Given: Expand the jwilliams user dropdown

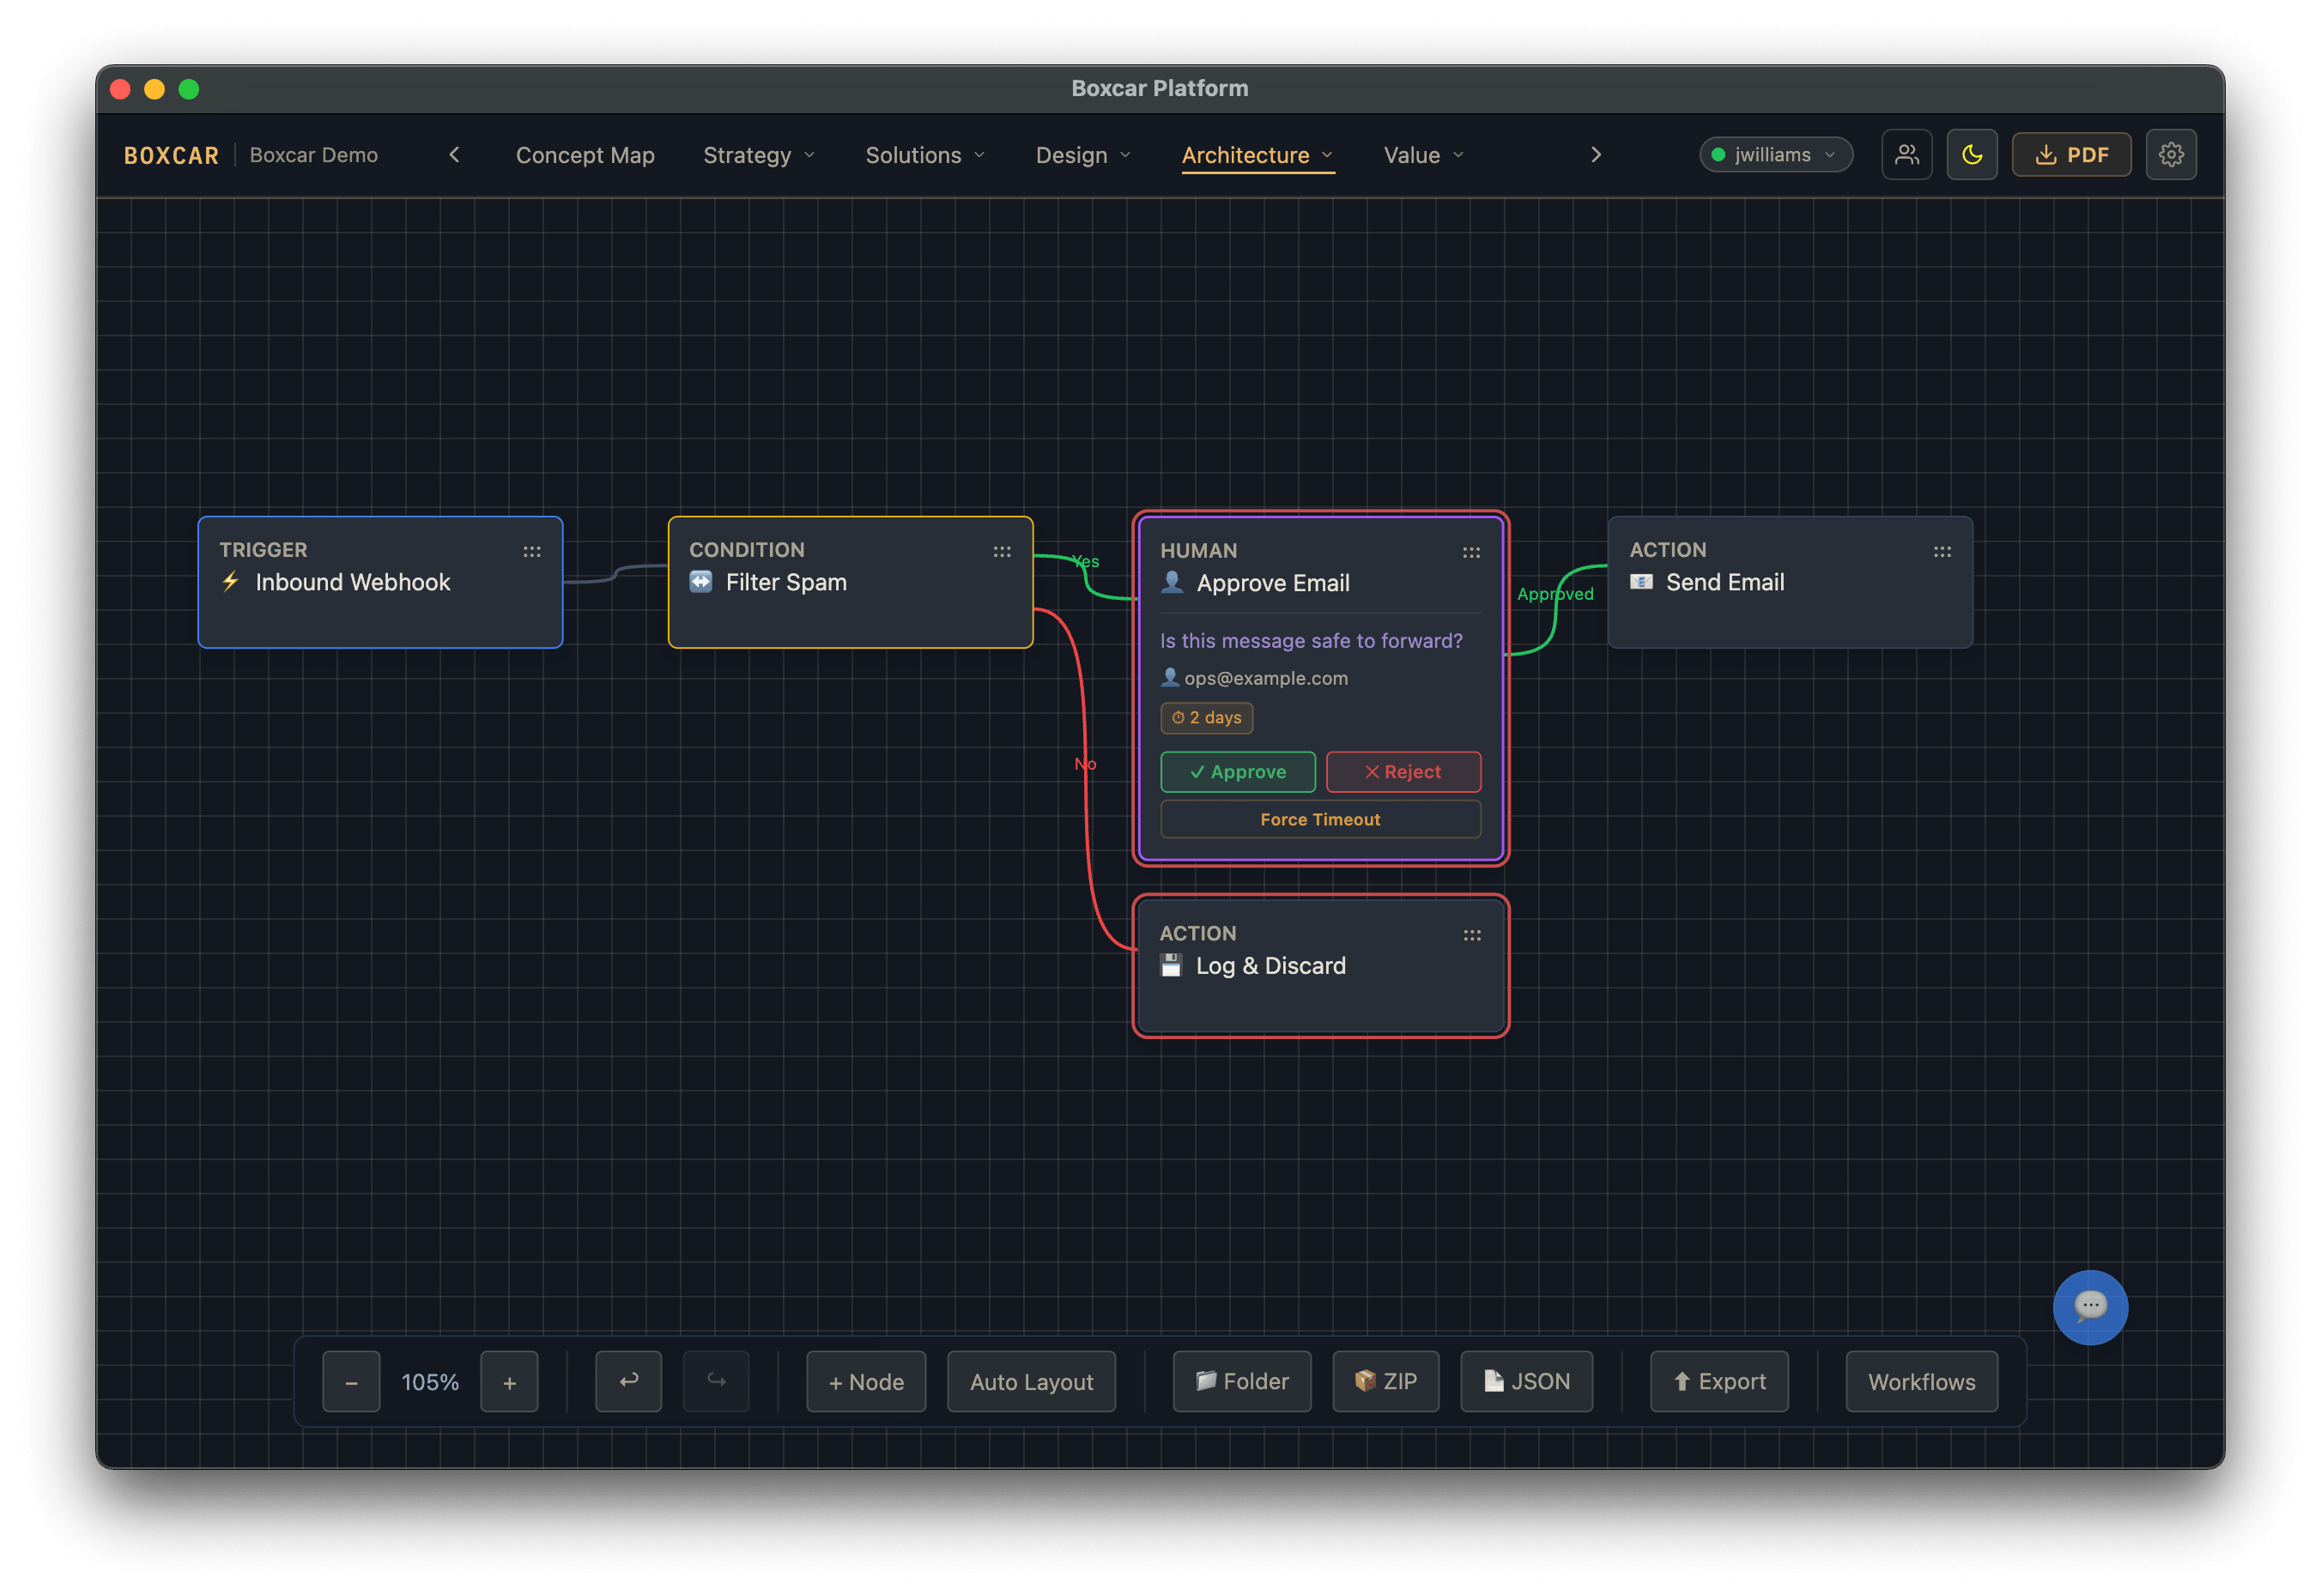Looking at the screenshot, I should click(1775, 155).
